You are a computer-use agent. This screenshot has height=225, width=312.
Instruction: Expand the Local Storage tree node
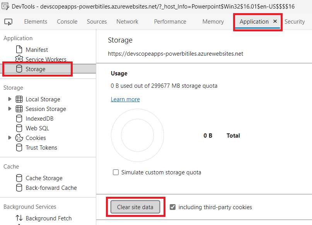pyautogui.click(x=10, y=99)
